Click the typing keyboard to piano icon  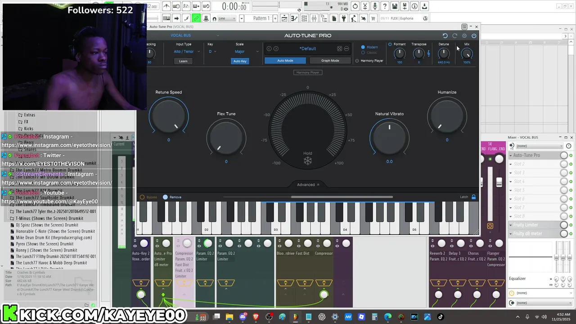[166, 18]
